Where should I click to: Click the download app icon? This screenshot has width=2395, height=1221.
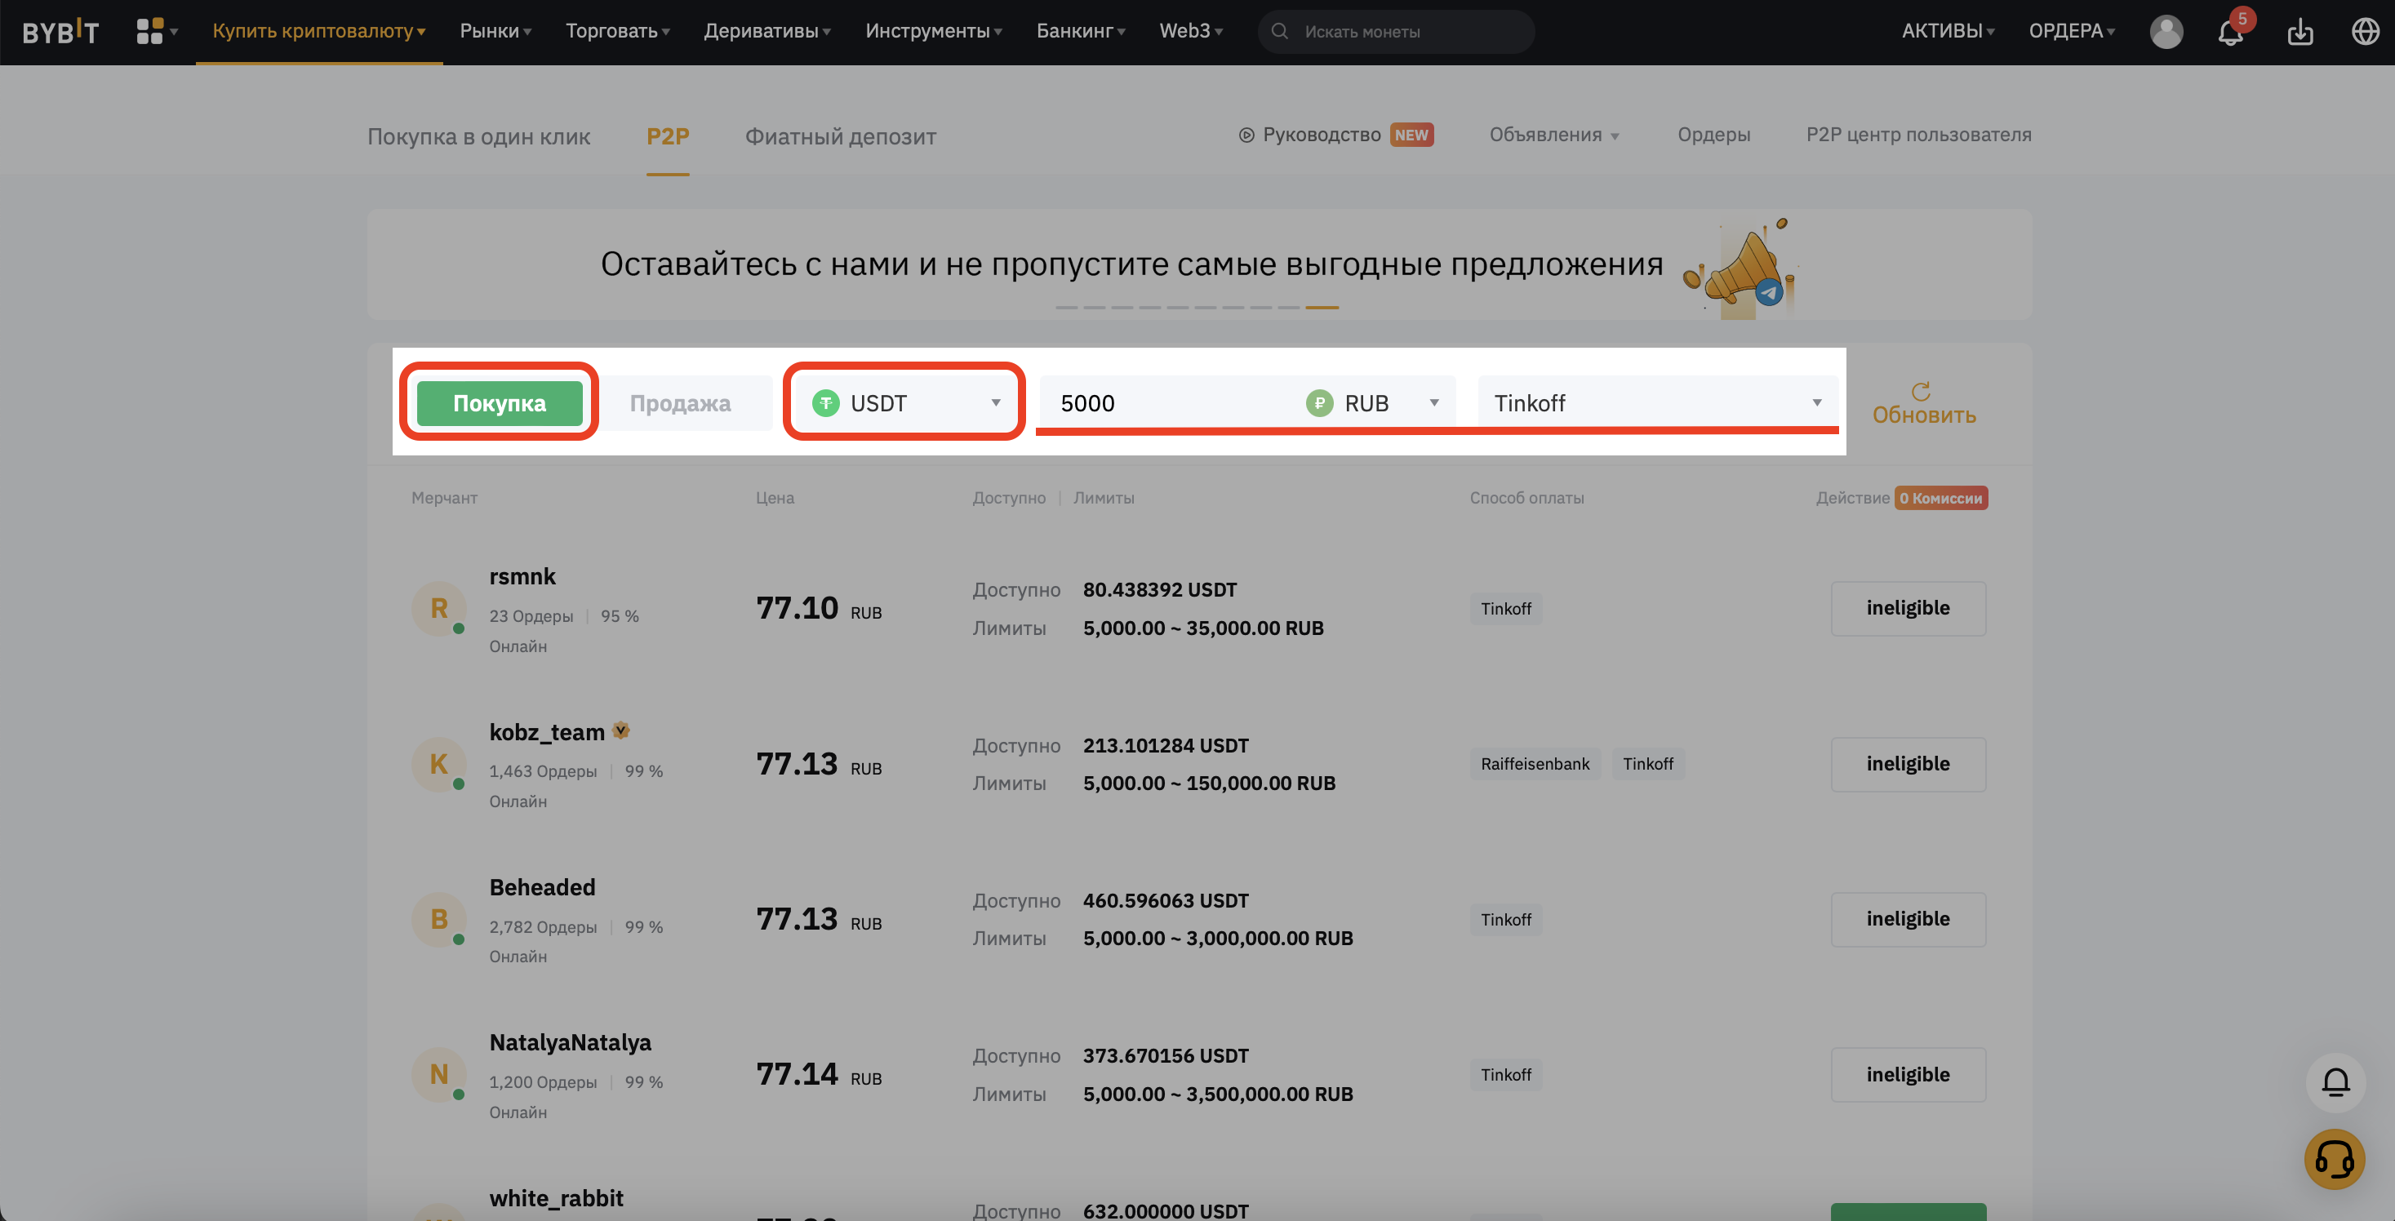tap(2300, 32)
